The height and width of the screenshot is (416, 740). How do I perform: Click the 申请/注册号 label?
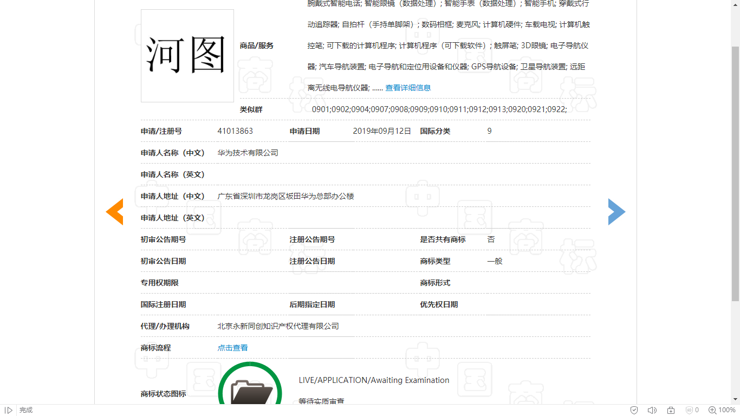[161, 131]
